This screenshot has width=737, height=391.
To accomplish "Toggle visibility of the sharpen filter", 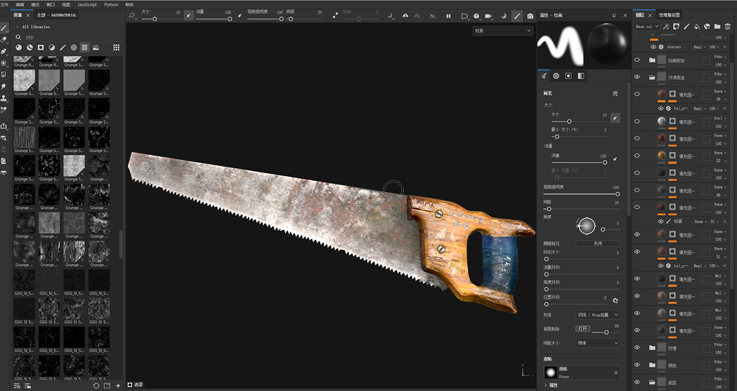I will pos(653,47).
